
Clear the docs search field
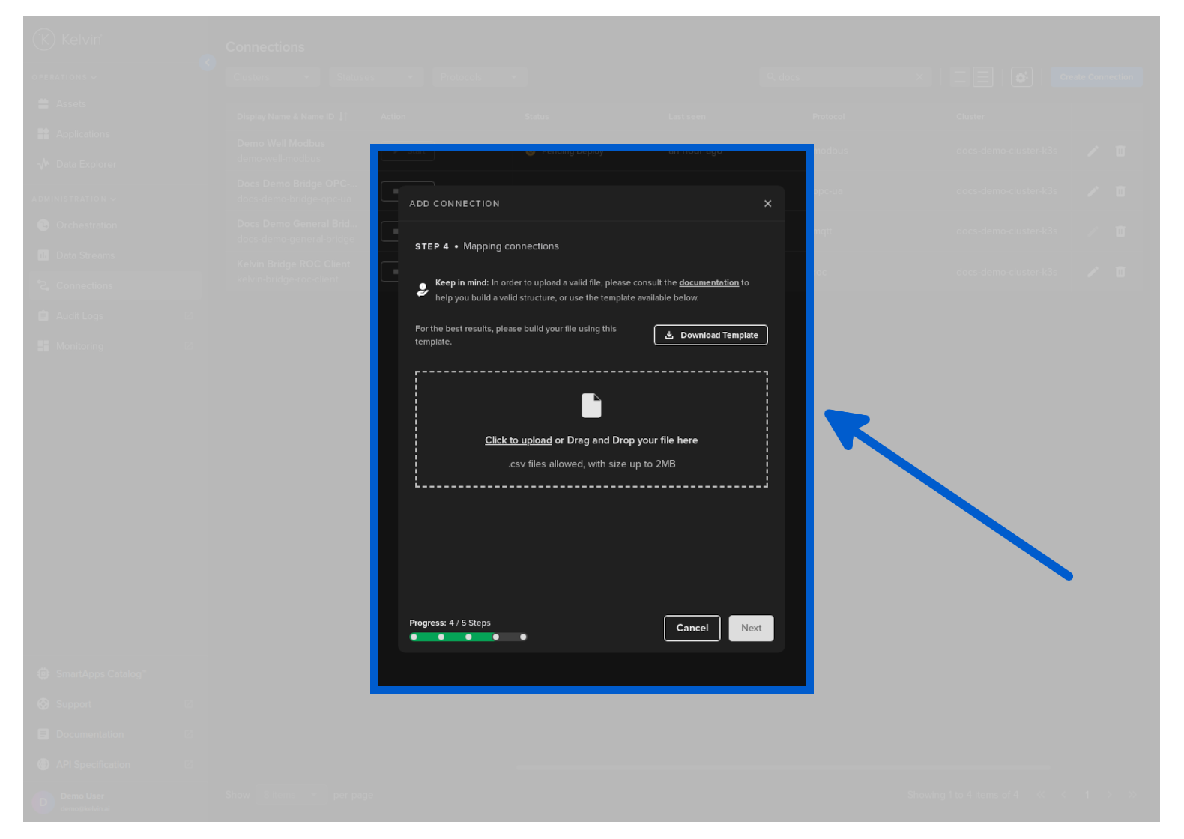pyautogui.click(x=919, y=77)
